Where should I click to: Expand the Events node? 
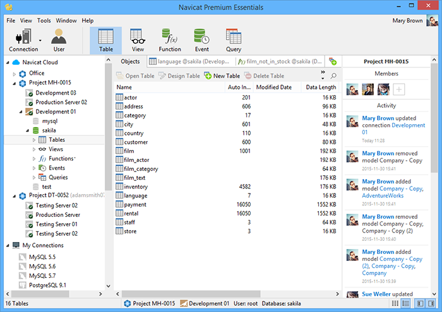34,168
